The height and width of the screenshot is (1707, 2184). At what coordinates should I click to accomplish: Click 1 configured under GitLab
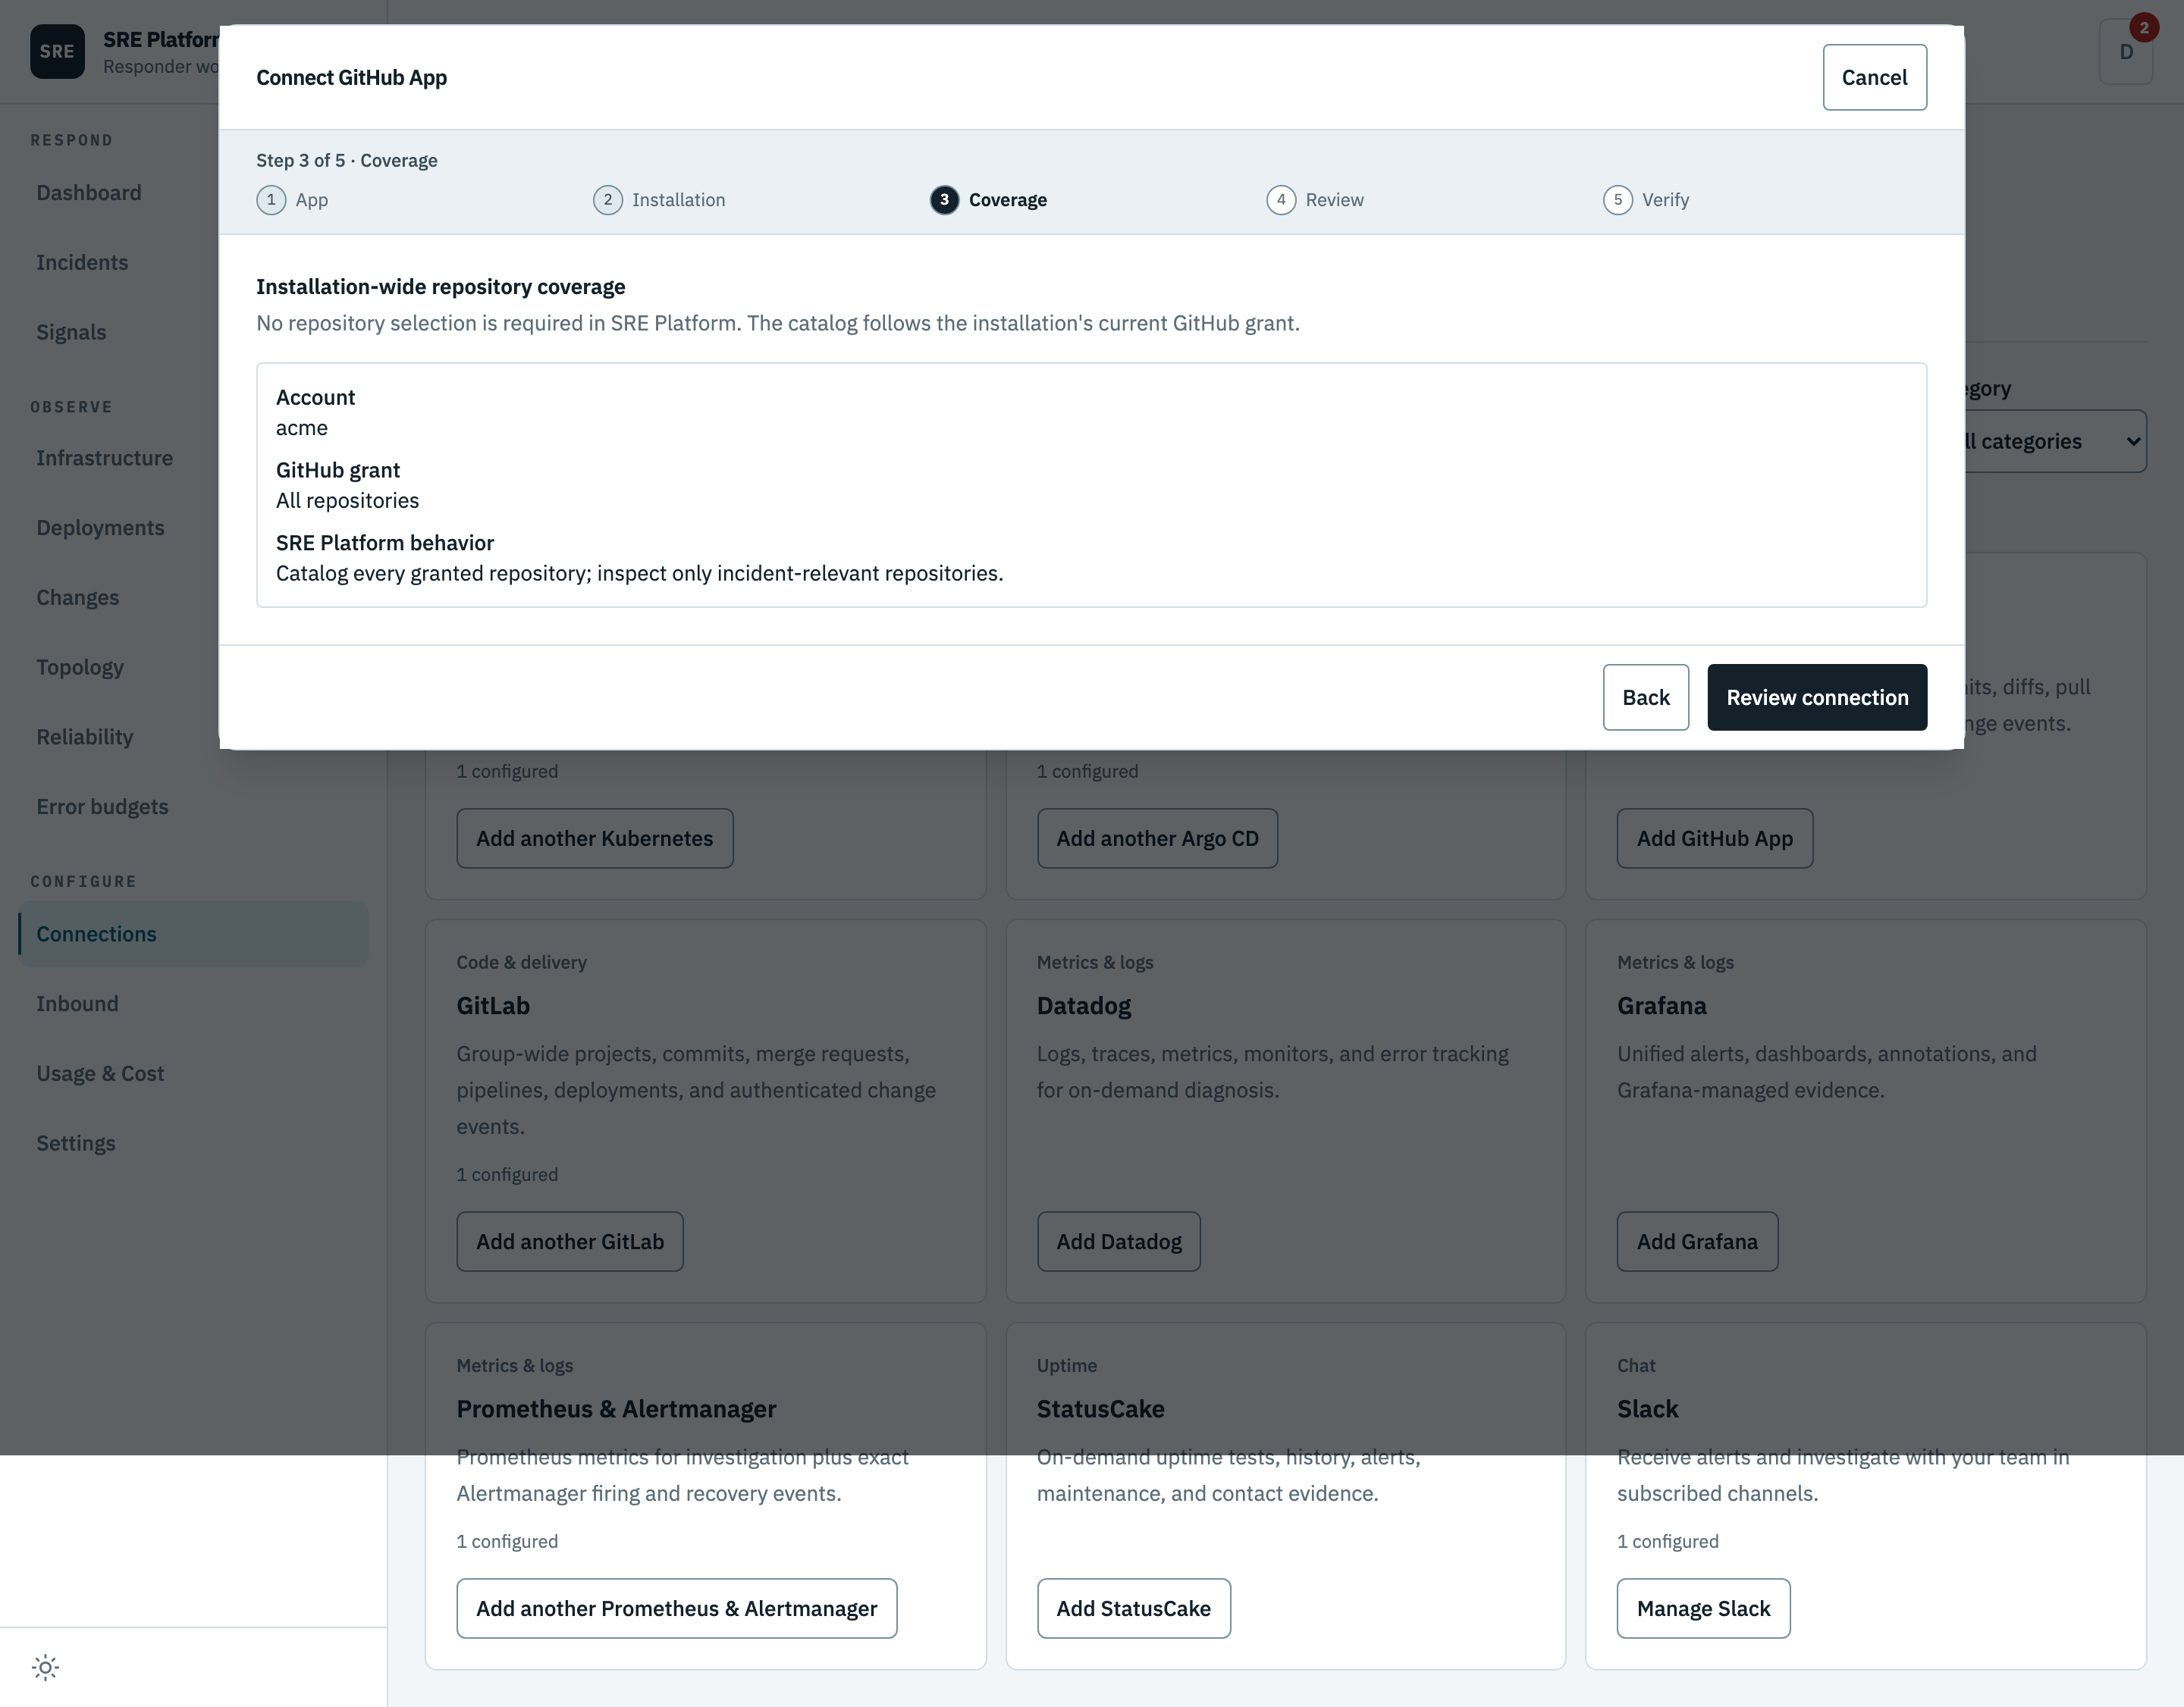[507, 1176]
